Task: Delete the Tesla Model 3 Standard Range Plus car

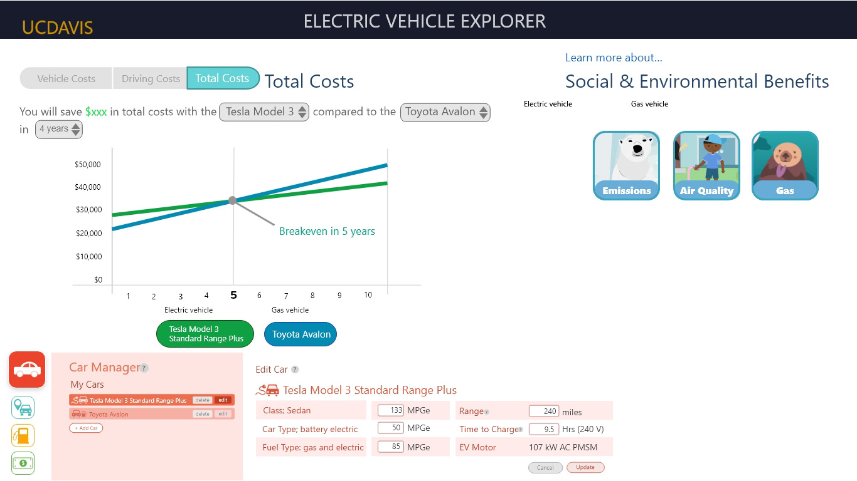Action: click(202, 400)
